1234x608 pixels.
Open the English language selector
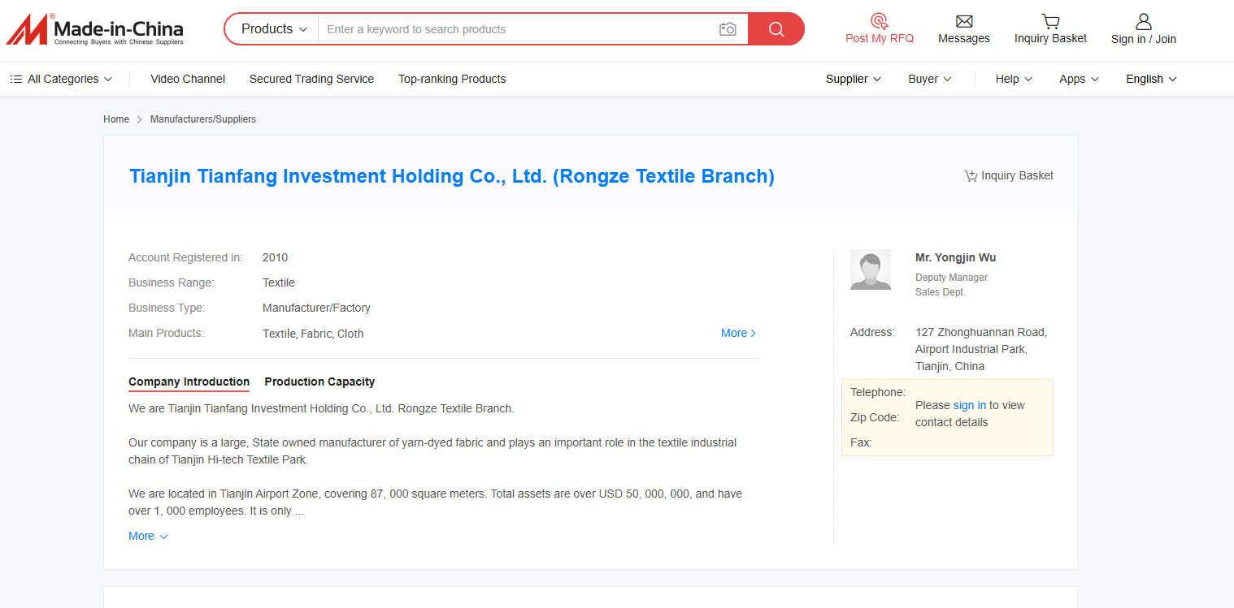coord(1150,79)
